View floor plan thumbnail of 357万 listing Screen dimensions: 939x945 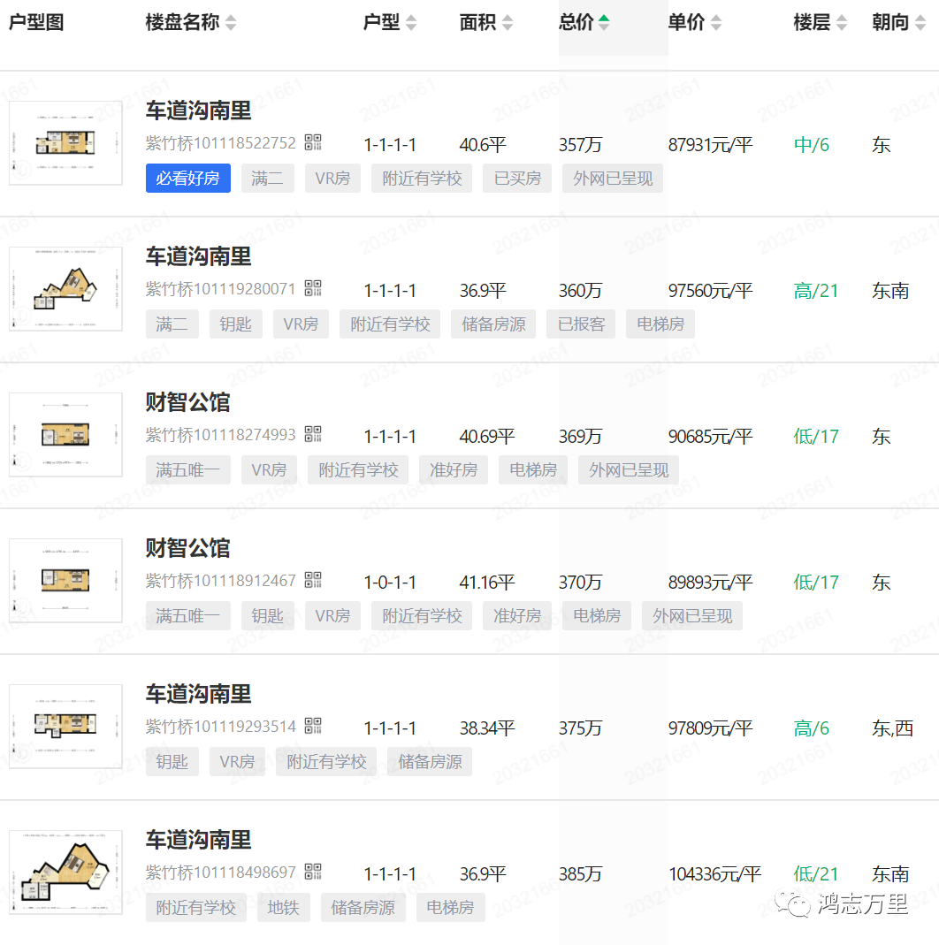coord(65,143)
